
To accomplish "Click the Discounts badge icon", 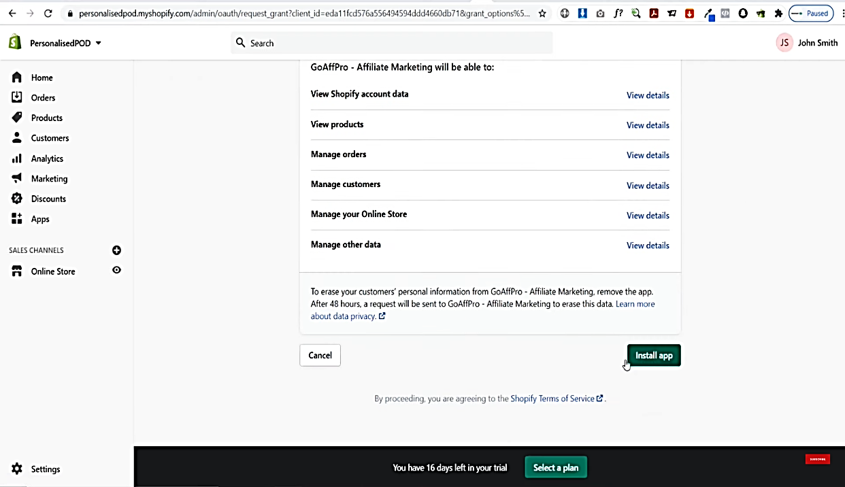I will (17, 199).
